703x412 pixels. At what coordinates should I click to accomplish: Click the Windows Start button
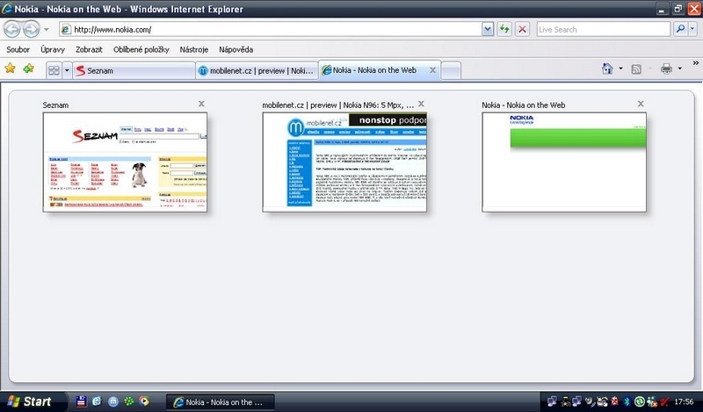click(x=28, y=401)
